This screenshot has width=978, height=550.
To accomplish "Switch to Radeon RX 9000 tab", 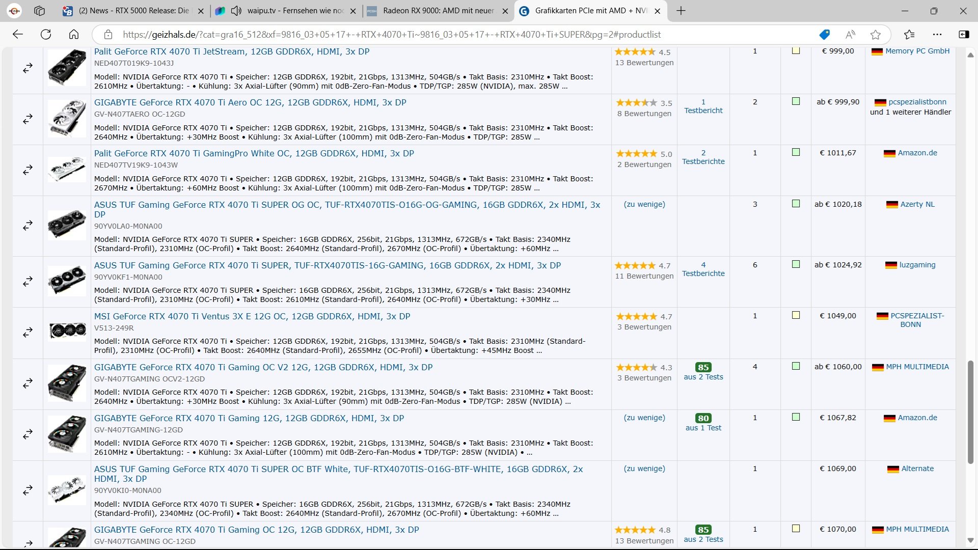I will tap(438, 11).
